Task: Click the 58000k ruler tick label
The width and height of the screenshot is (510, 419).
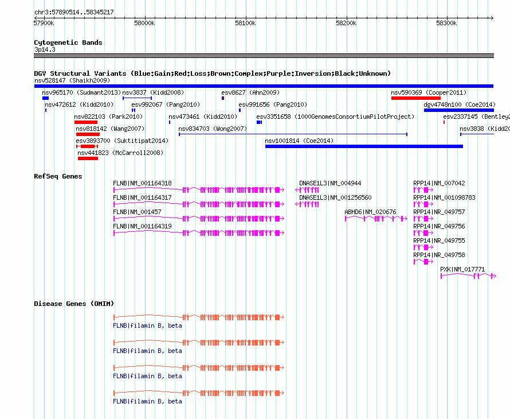Action: point(145,23)
